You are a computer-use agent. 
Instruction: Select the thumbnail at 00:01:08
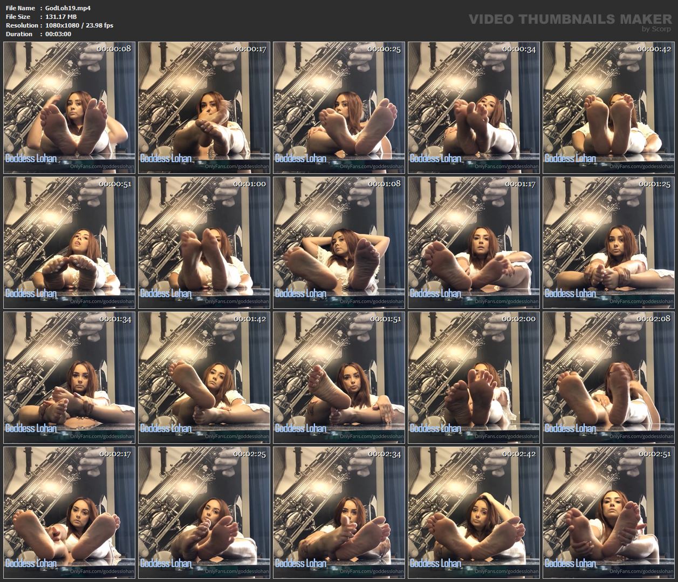click(x=339, y=243)
